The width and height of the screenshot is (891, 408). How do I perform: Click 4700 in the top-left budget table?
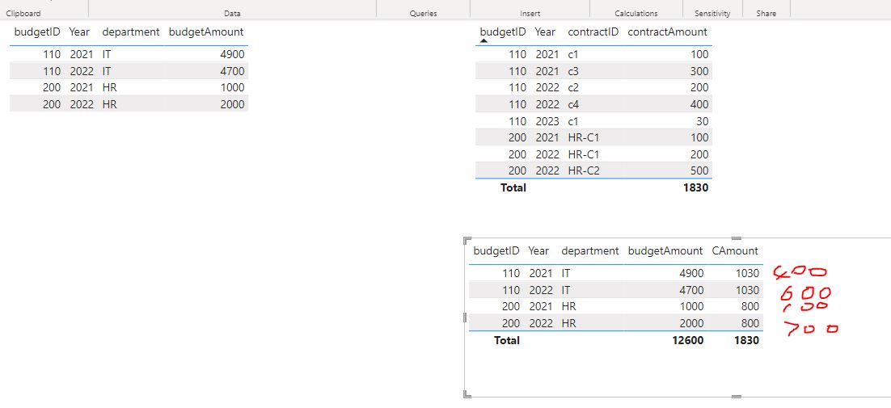(x=232, y=71)
